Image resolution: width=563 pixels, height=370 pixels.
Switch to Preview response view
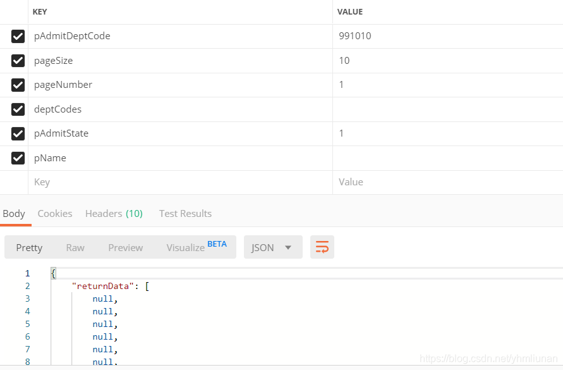[x=125, y=247]
